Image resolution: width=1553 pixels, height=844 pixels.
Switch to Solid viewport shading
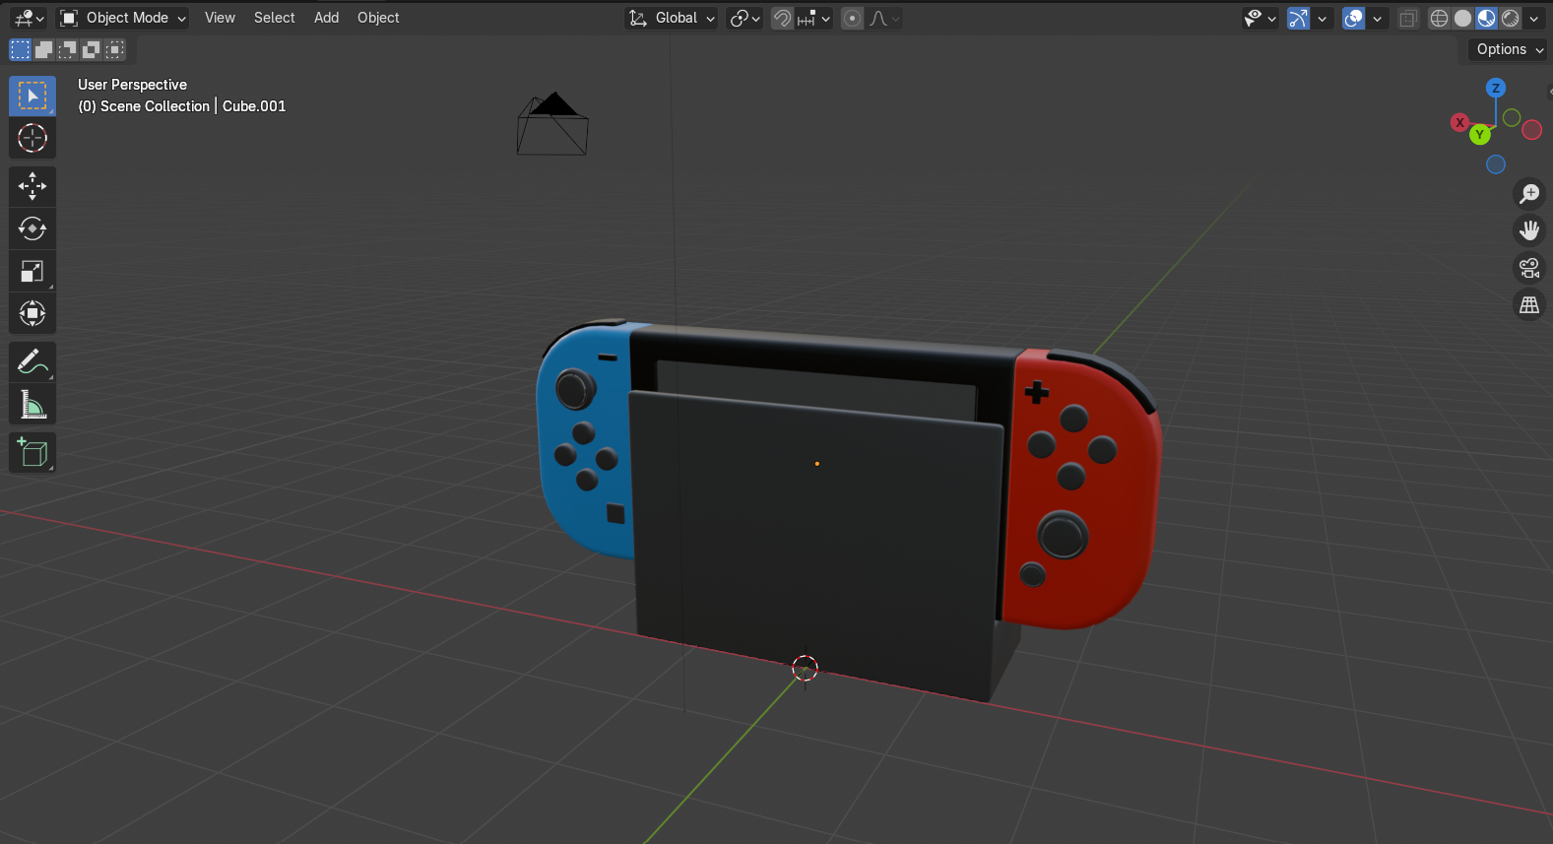click(1462, 18)
